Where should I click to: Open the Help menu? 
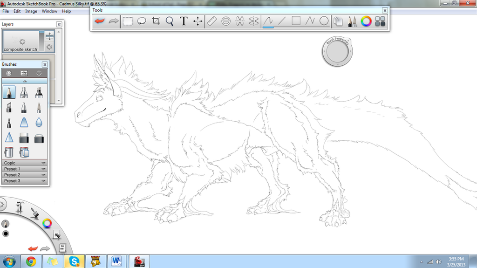66,11
